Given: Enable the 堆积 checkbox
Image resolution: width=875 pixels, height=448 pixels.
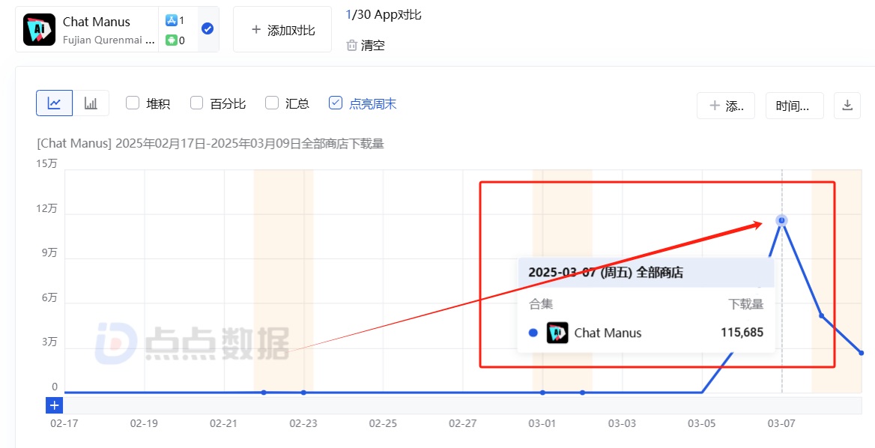Looking at the screenshot, I should pyautogui.click(x=133, y=103).
